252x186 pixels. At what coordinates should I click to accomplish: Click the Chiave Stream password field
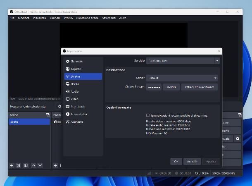click(154, 87)
